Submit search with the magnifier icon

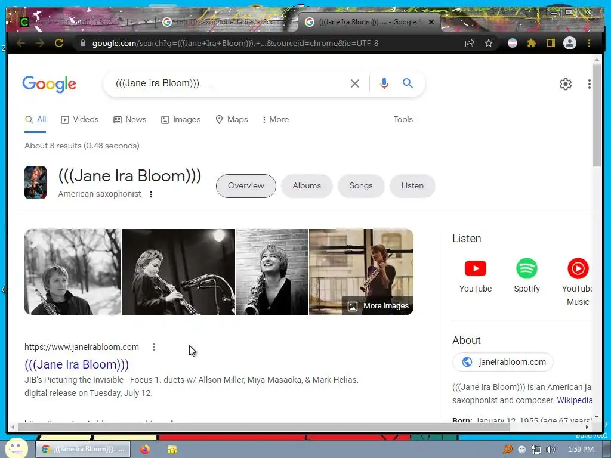[x=408, y=83]
